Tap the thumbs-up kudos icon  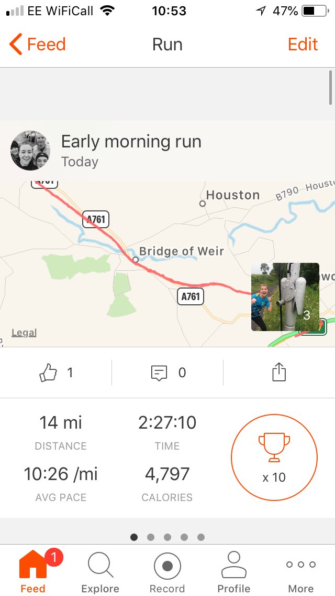pos(48,372)
